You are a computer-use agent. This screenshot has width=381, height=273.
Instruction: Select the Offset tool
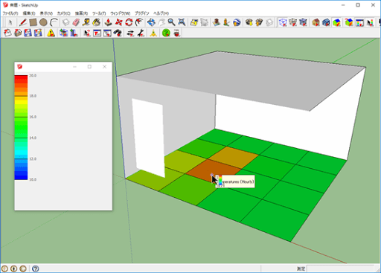pyautogui.click(x=139, y=22)
